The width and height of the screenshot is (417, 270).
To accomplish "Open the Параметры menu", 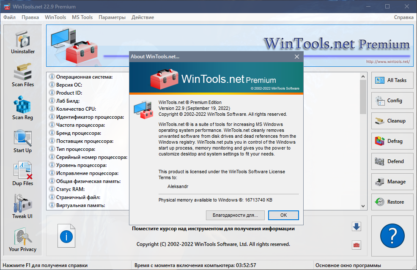I will coord(112,17).
